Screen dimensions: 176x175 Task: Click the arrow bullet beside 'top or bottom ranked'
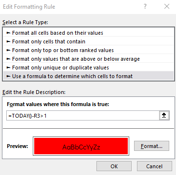click(x=8, y=50)
